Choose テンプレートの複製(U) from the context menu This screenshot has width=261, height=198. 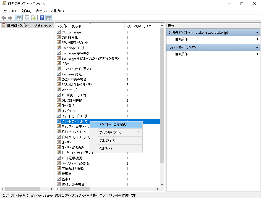113,125
